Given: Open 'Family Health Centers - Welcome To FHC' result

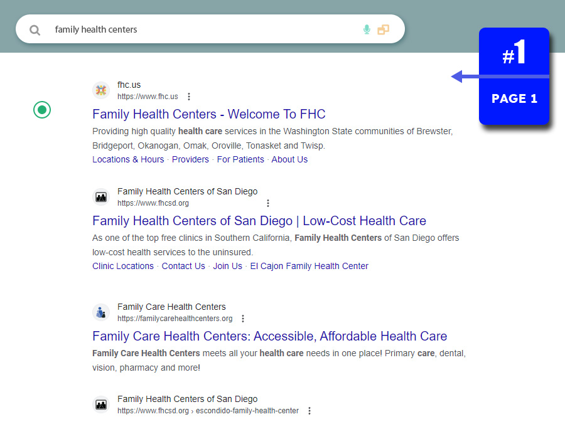Looking at the screenshot, I should point(208,114).
